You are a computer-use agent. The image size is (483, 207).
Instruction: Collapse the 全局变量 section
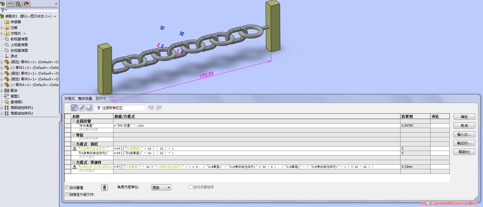click(74, 121)
